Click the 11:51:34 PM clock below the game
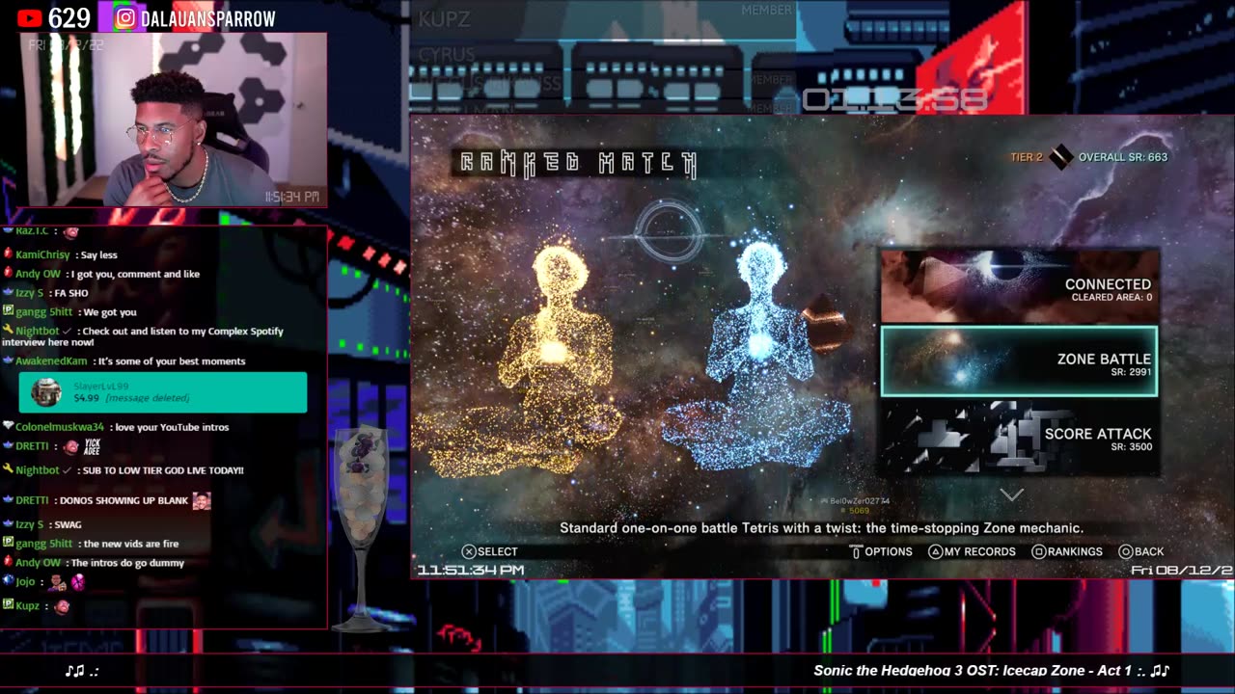1235x694 pixels. tap(471, 570)
